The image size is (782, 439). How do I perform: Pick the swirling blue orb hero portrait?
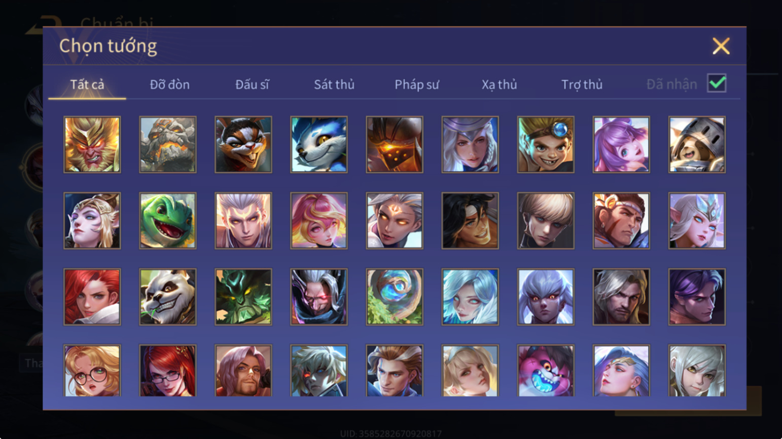(x=395, y=297)
